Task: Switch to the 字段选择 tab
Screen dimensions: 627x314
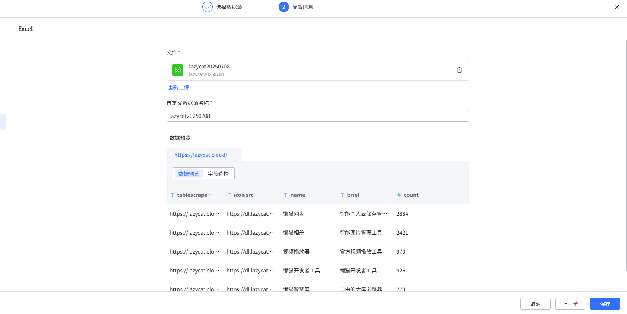Action: (x=218, y=174)
